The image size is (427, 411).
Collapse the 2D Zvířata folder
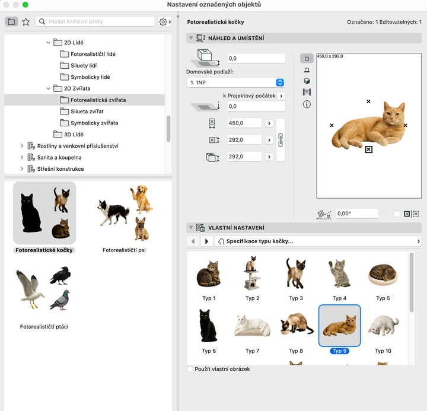pyautogui.click(x=48, y=88)
